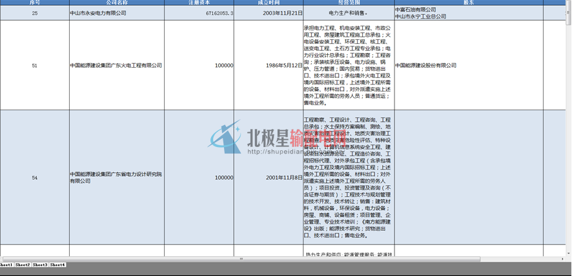572x276 pixels.
Task: Select the 中山市永安电力有限公司 cell
Action: [117, 13]
